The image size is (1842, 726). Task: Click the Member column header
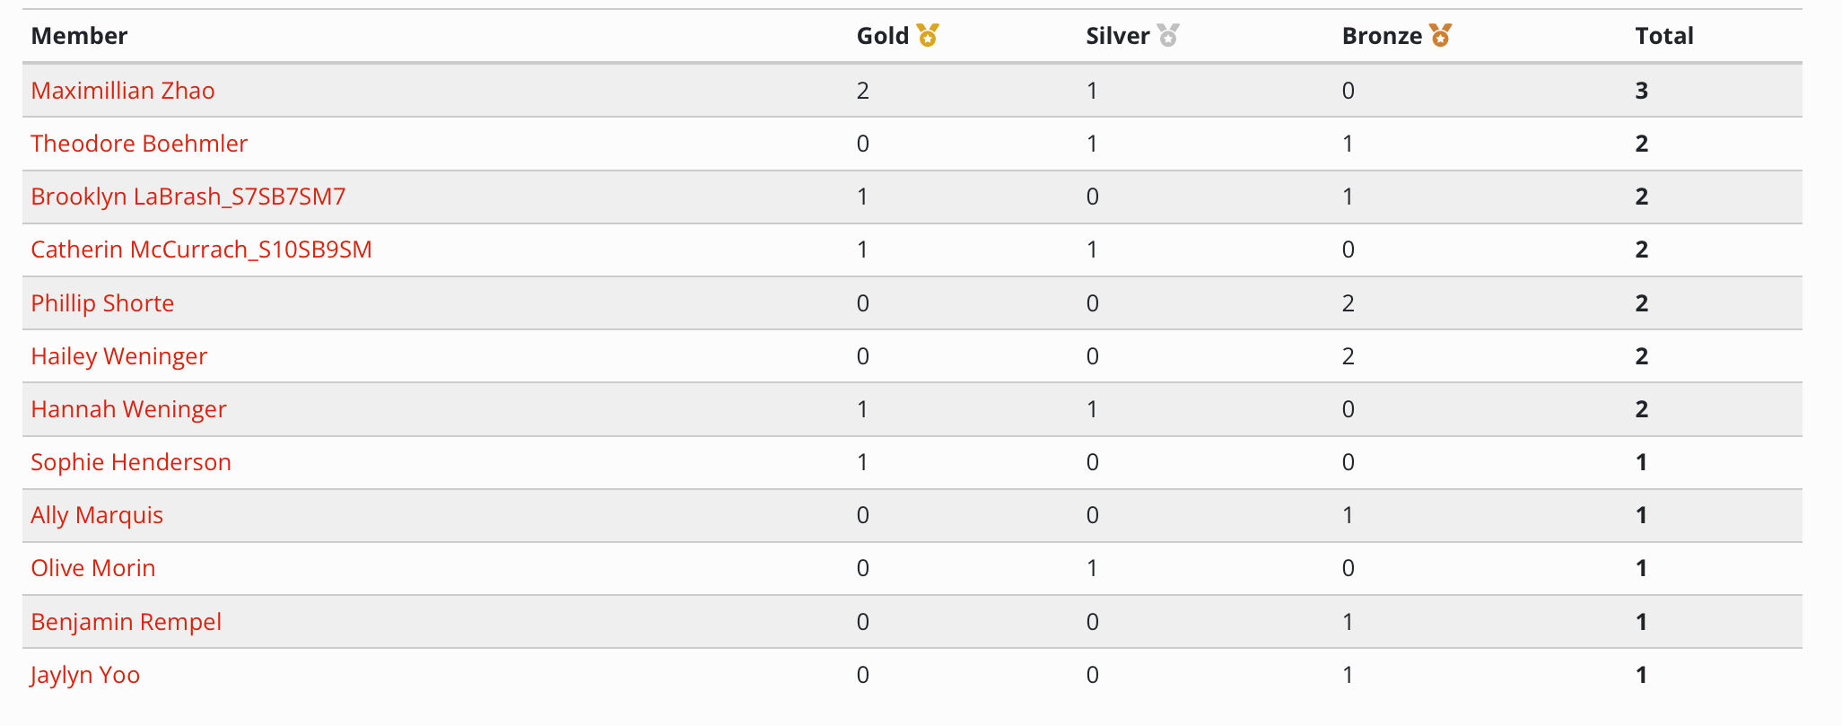click(x=79, y=36)
